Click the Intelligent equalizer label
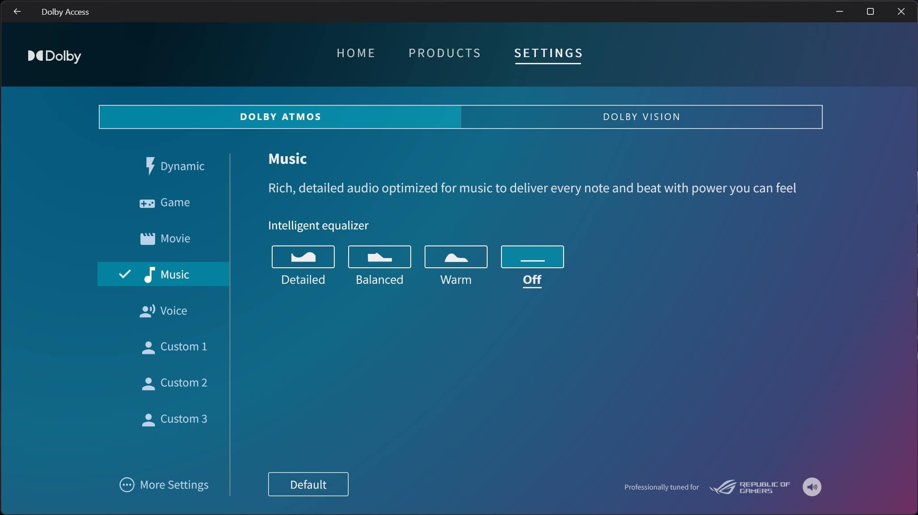Screen dimensions: 918x515 tap(318, 226)
